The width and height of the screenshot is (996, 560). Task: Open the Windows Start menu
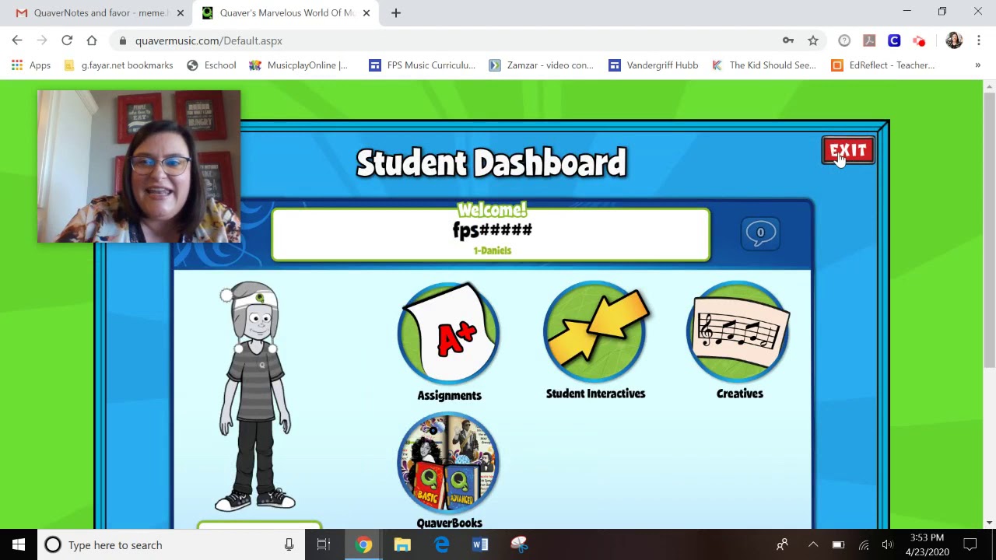pyautogui.click(x=19, y=544)
